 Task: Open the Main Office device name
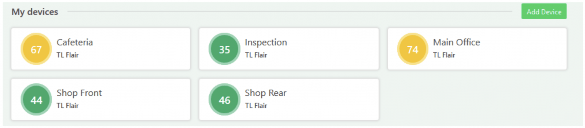coord(456,42)
